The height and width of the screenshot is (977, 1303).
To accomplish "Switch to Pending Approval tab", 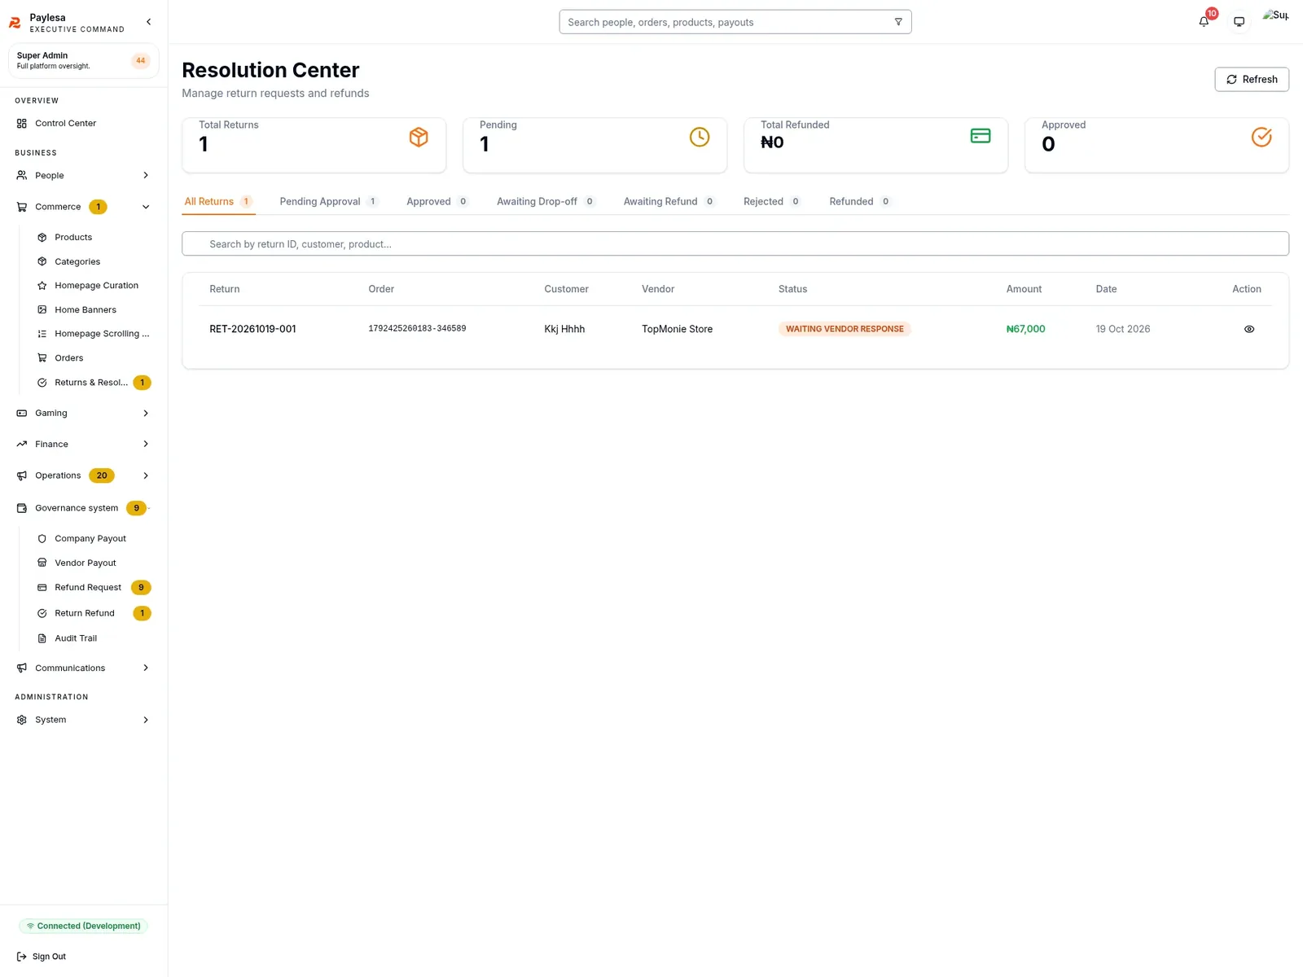I will (329, 202).
